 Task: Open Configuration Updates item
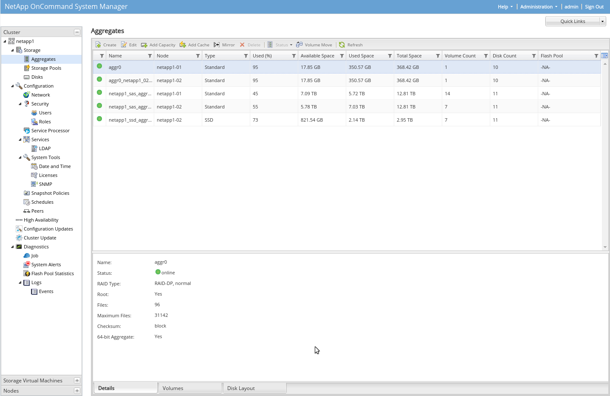[48, 229]
